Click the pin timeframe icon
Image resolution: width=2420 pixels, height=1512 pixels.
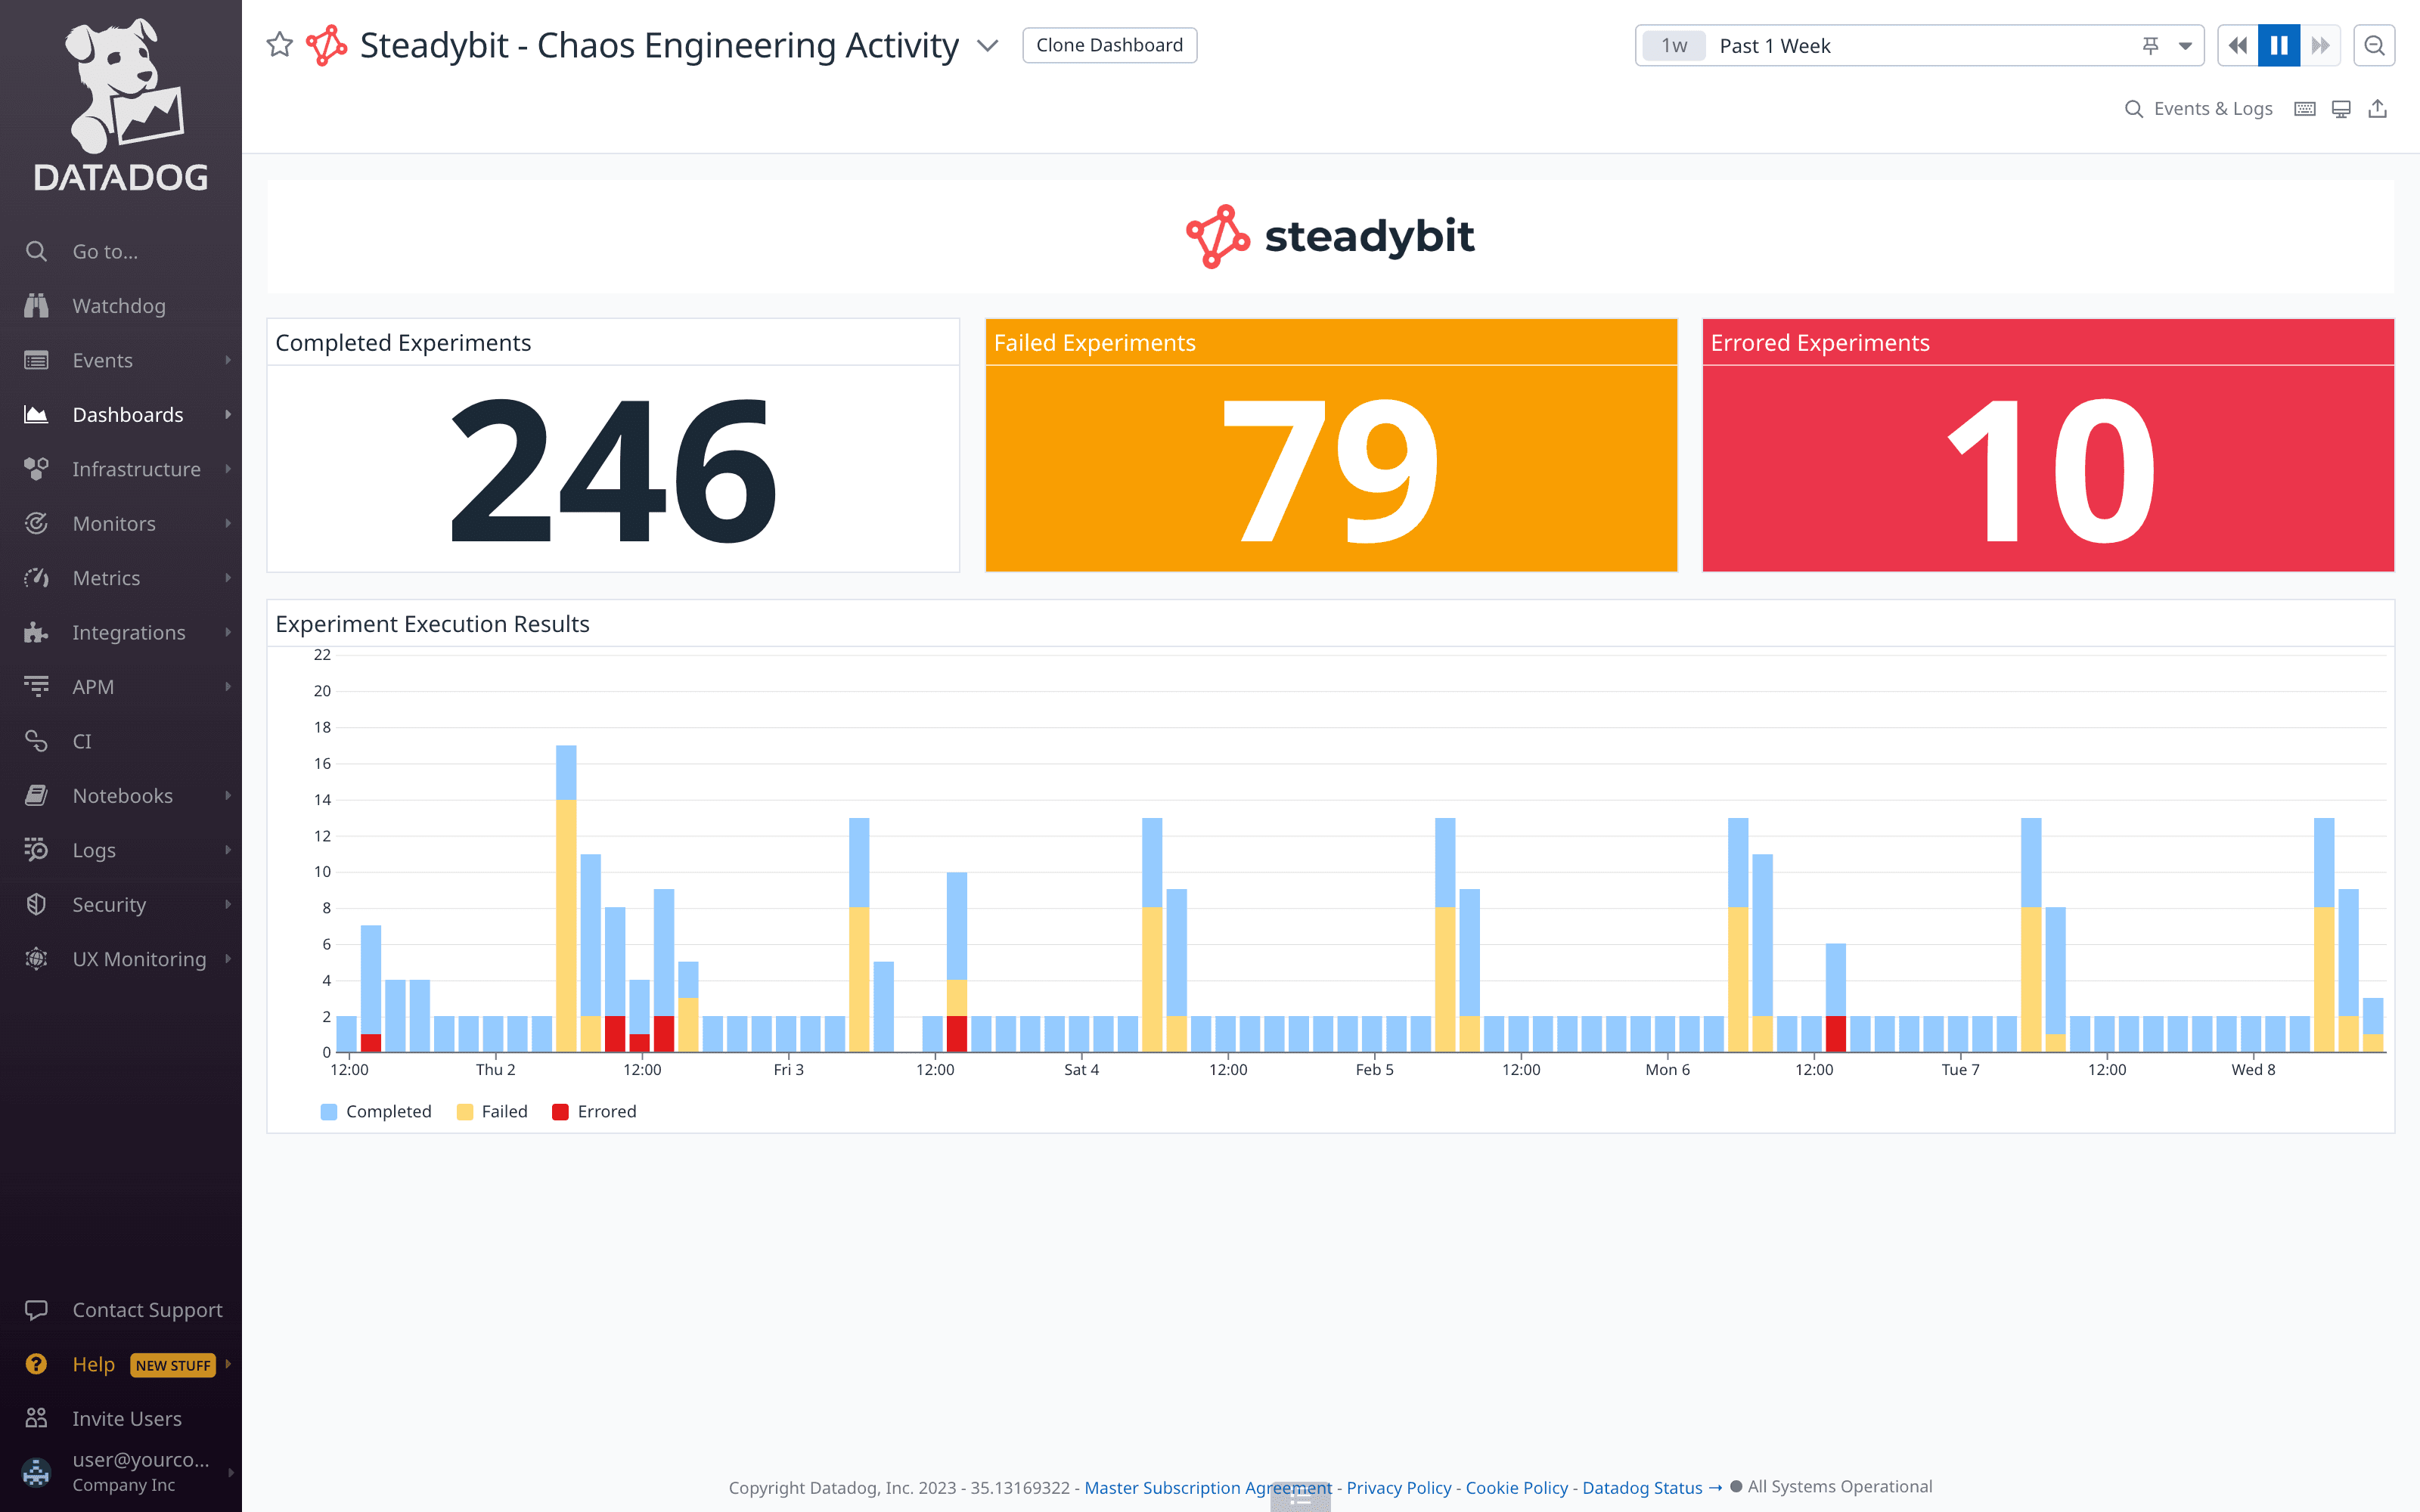coord(2150,46)
